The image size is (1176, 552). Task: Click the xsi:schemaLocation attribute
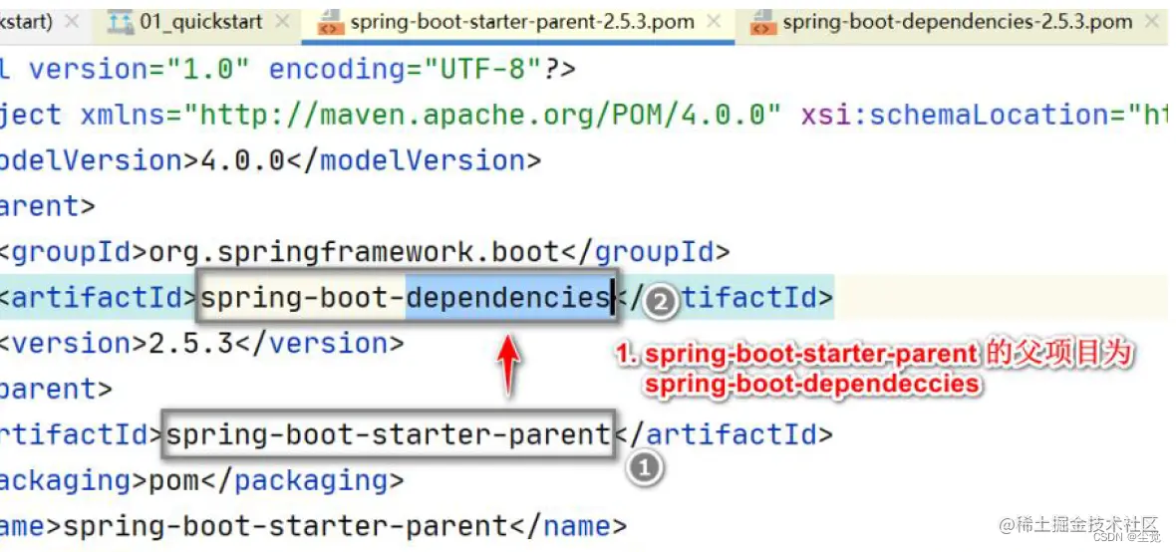(984, 116)
